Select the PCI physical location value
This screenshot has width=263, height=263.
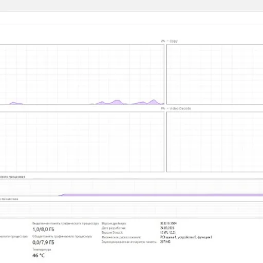pyautogui.click(x=186, y=237)
